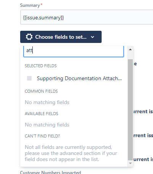Click the Summary field label

(30, 5)
